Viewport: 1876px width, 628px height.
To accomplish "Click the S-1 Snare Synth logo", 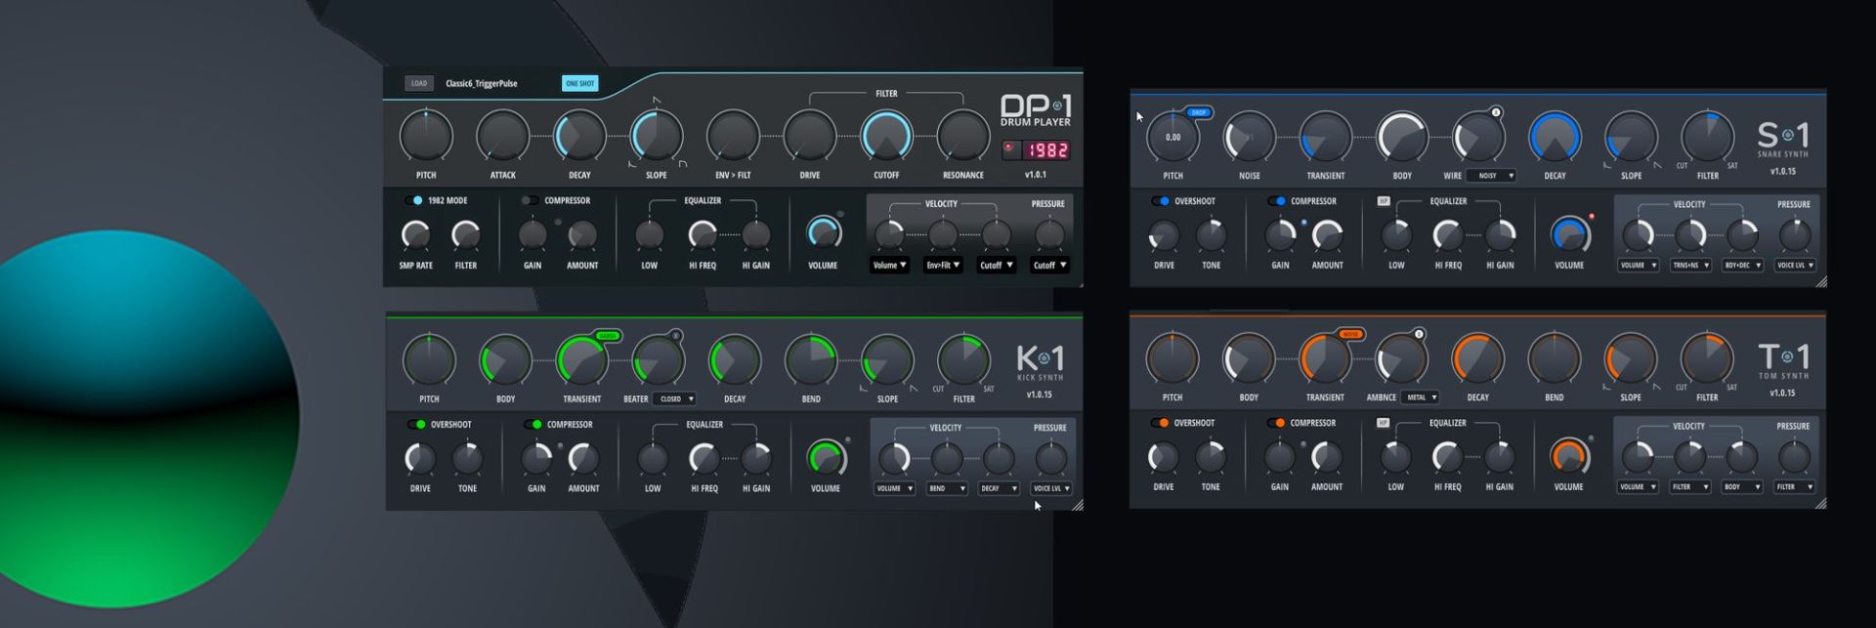I will (x=1783, y=139).
